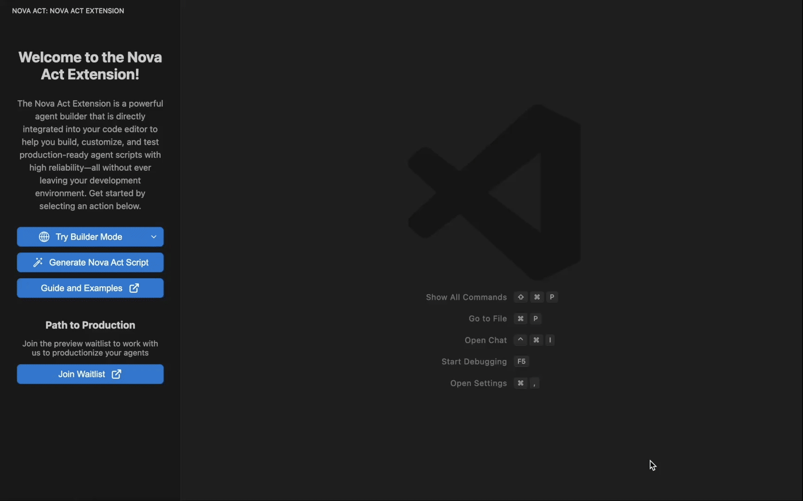Image resolution: width=803 pixels, height=501 pixels.
Task: Click the Go to File label
Action: tap(488, 319)
